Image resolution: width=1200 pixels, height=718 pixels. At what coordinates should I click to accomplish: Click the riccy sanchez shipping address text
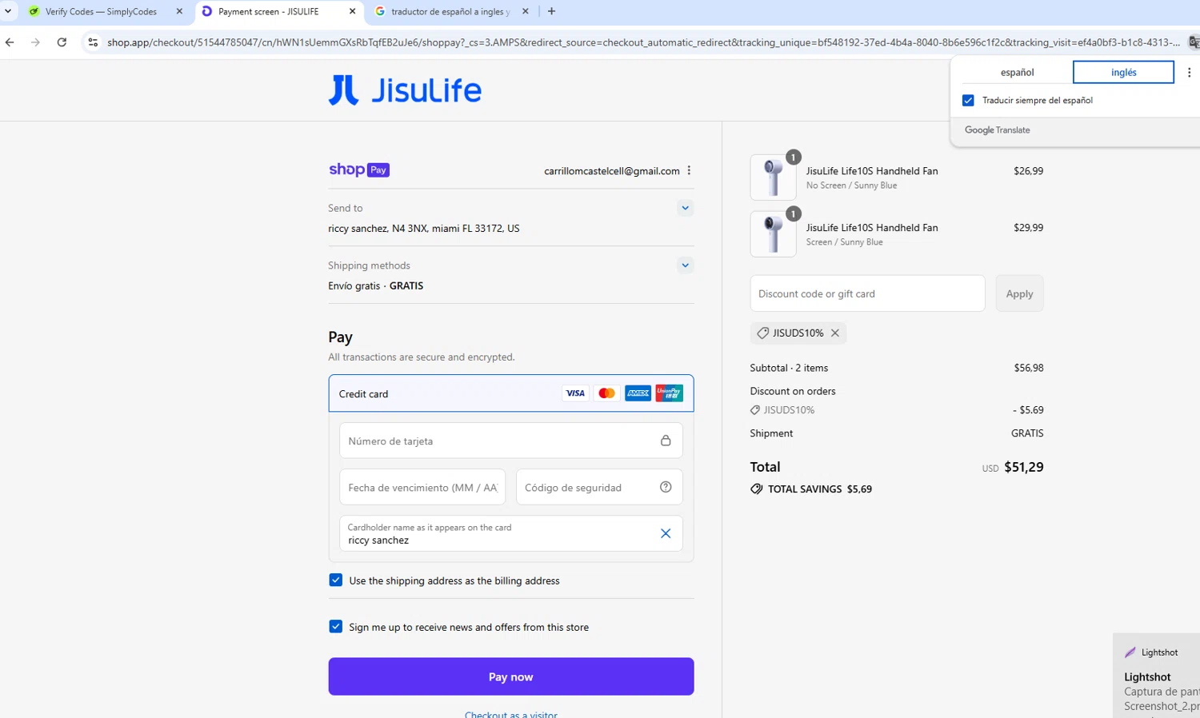pos(424,228)
